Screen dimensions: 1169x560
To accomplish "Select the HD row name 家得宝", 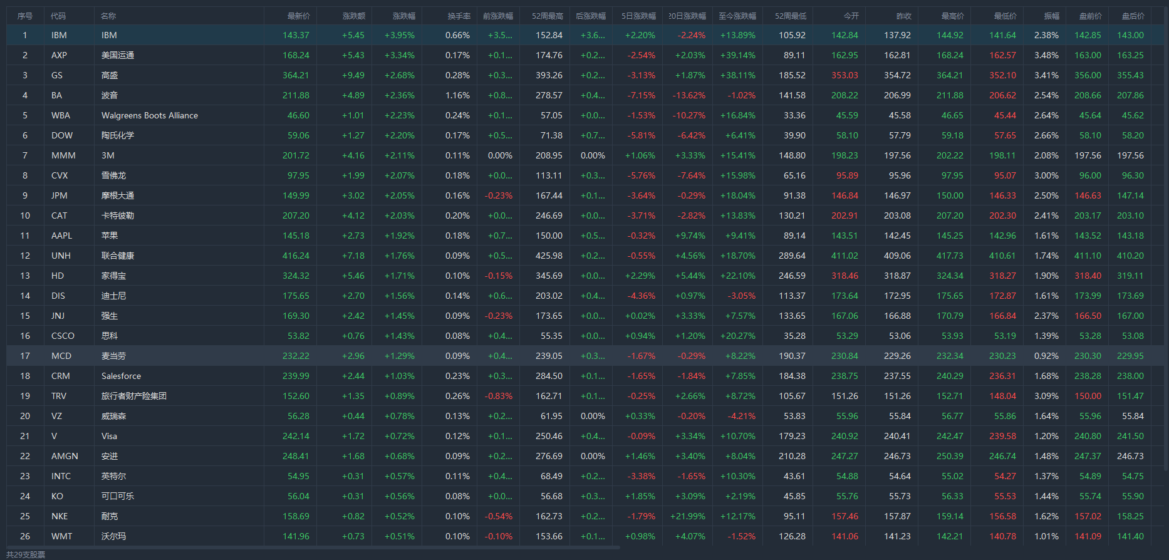I will pos(113,276).
